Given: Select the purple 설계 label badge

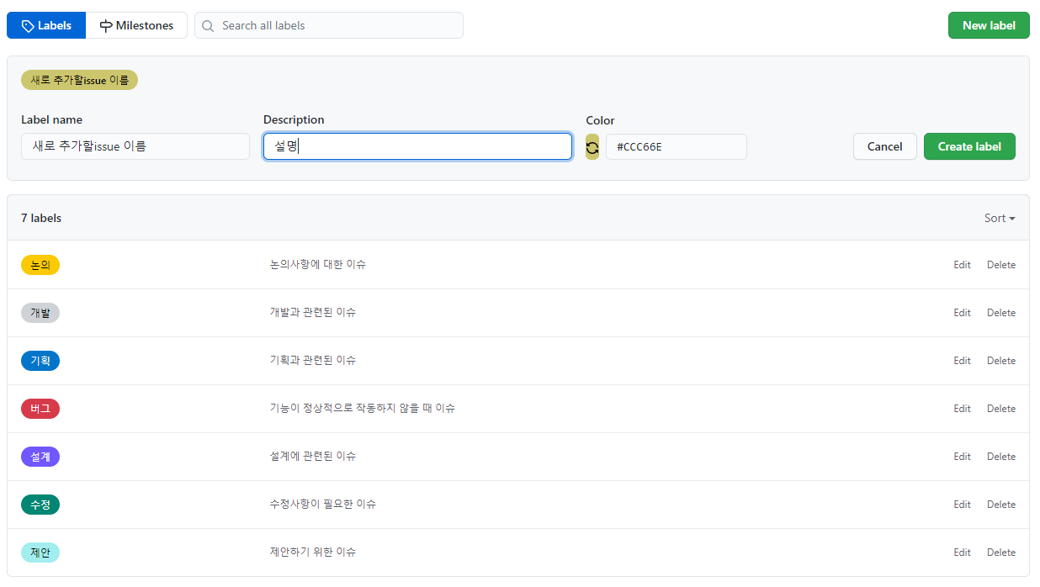Looking at the screenshot, I should (40, 456).
